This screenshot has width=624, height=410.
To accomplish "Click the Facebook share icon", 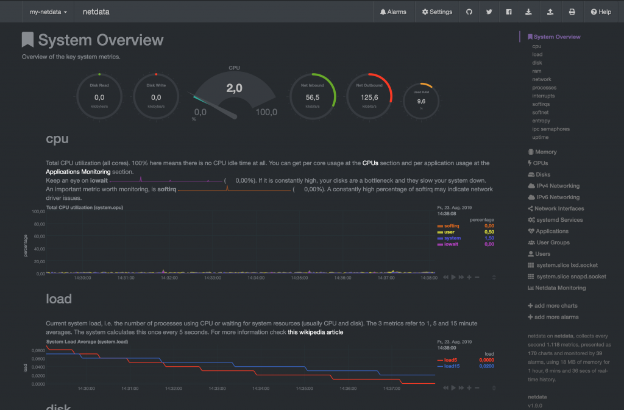I will click(509, 11).
